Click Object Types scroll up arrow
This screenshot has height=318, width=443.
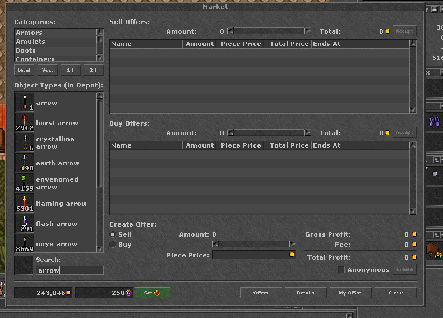pyautogui.click(x=99, y=95)
